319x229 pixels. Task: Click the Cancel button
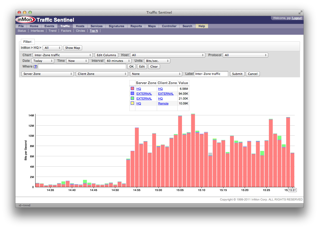(x=253, y=74)
